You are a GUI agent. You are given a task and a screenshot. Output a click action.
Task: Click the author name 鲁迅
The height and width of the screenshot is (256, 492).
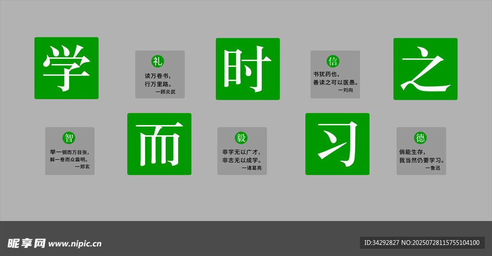pos(433,168)
